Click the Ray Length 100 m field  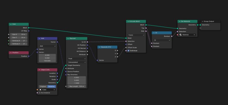76,86
